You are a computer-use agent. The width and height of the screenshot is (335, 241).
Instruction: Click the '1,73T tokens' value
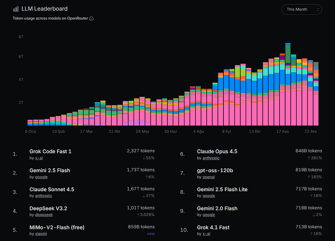[x=141, y=170]
